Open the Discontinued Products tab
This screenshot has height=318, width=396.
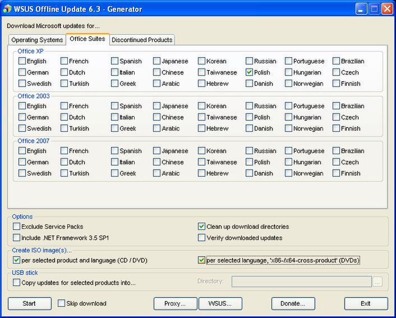click(x=142, y=40)
